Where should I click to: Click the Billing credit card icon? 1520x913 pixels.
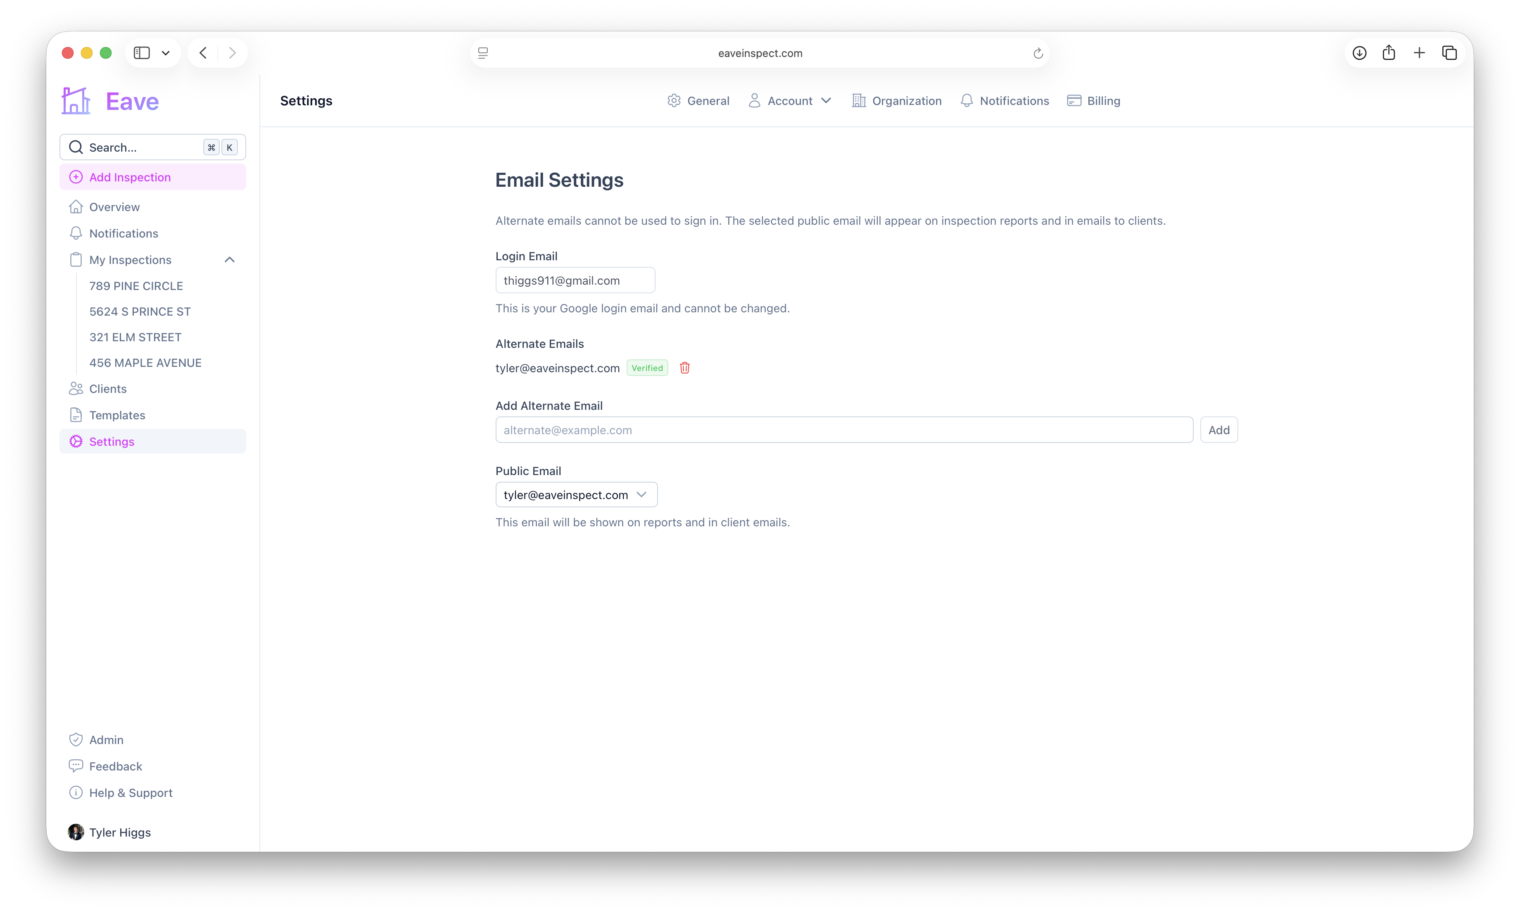pyautogui.click(x=1074, y=100)
